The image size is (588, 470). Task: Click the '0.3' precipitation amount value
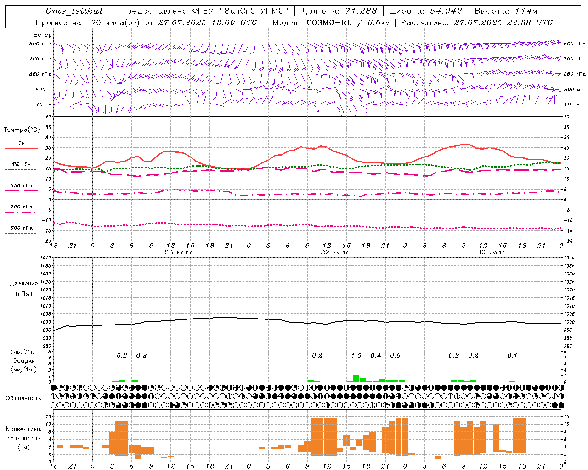click(141, 355)
